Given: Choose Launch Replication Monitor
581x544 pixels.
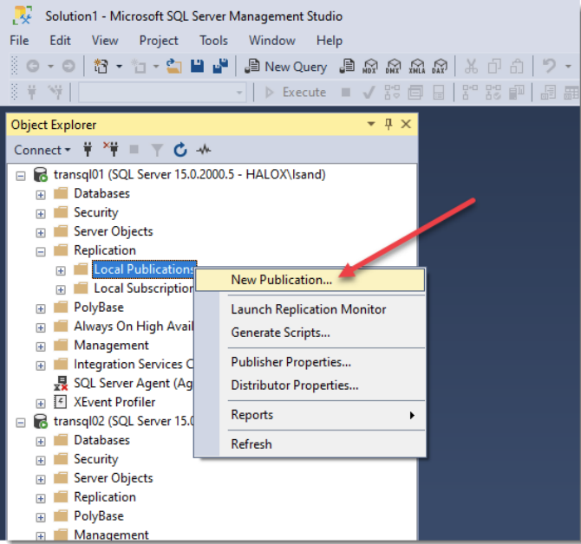Looking at the screenshot, I should click(x=310, y=309).
